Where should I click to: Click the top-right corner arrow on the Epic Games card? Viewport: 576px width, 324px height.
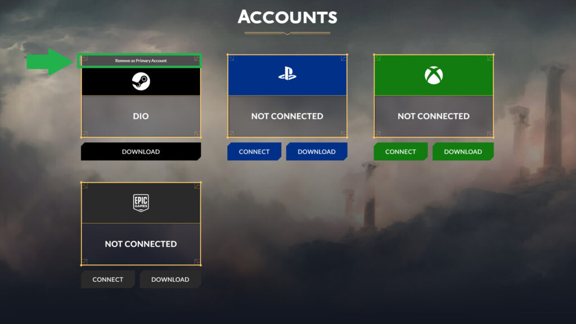[198, 185]
